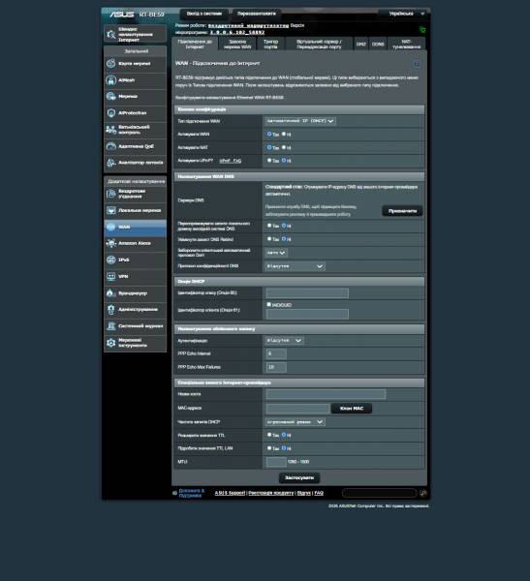Switch to the Dual WAN tab
The width and height of the screenshot is (530, 581).
237,45
